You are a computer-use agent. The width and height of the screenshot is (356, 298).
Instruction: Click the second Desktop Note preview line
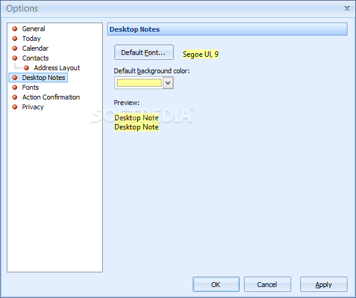pyautogui.click(x=136, y=127)
